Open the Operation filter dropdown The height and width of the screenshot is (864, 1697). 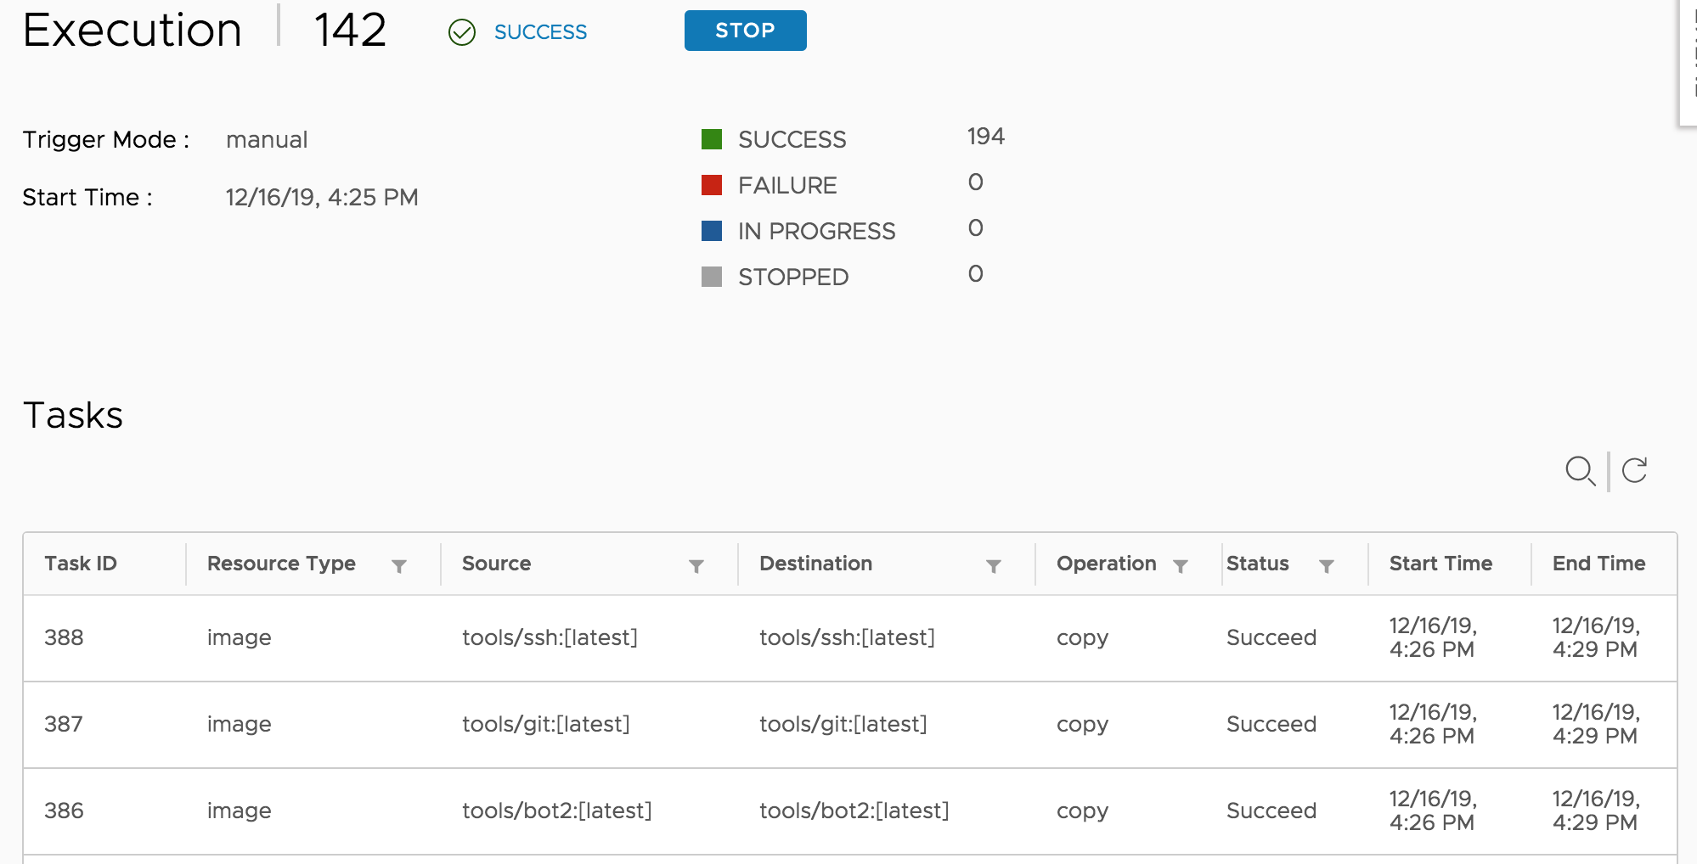pyautogui.click(x=1181, y=564)
